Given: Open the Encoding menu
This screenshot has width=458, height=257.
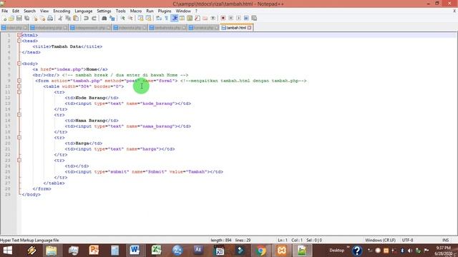Looking at the screenshot, I should pyautogui.click(x=62, y=11).
